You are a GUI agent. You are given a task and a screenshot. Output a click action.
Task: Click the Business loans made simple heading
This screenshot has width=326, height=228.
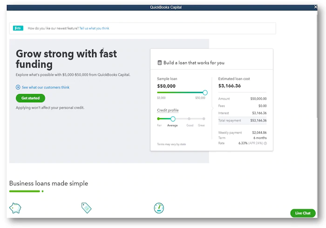(x=48, y=183)
